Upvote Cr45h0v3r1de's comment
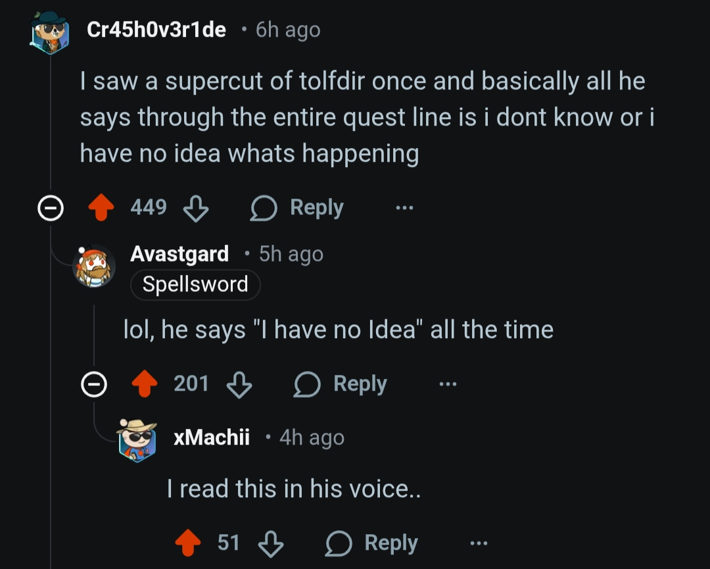The image size is (710, 569). 102,208
